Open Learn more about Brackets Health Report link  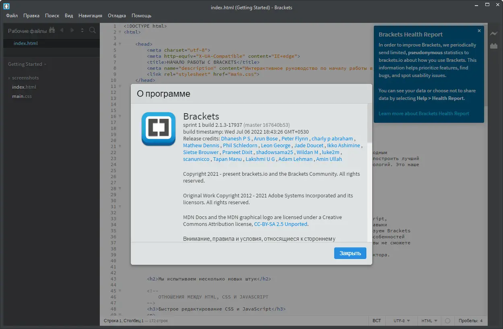(x=424, y=114)
